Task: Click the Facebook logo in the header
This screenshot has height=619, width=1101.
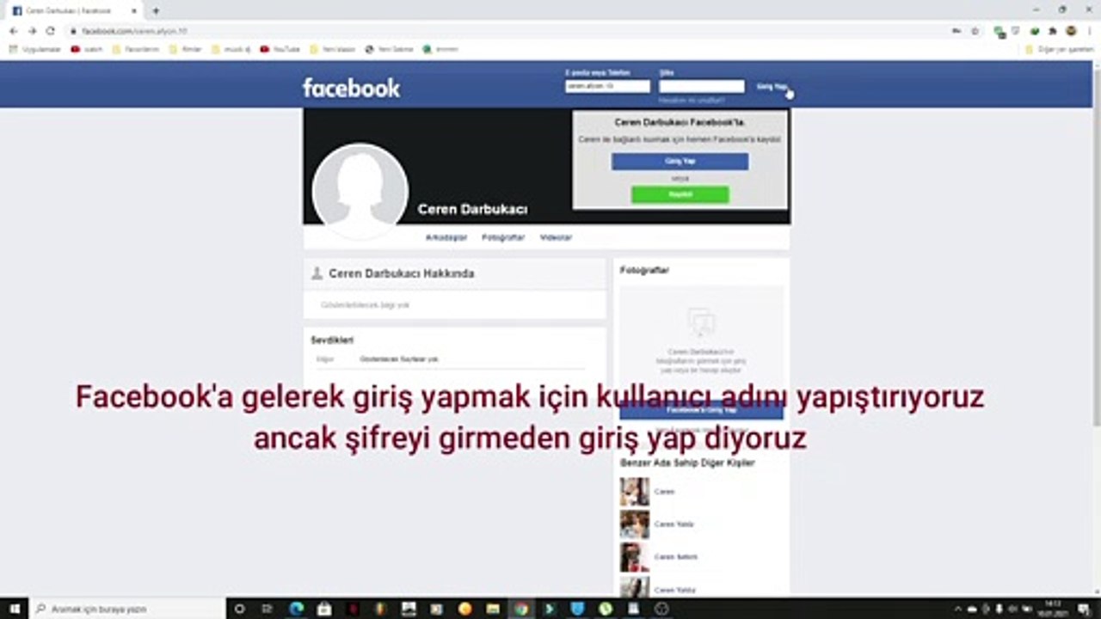Action: click(x=351, y=88)
